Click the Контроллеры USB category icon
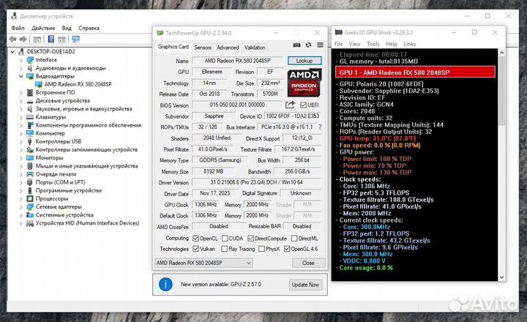Viewport: 527px width, 322px height. [30, 141]
